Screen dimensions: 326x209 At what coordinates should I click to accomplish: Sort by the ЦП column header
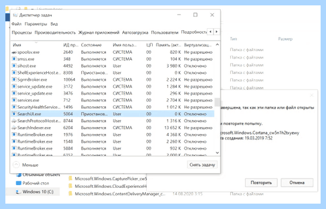149,45
